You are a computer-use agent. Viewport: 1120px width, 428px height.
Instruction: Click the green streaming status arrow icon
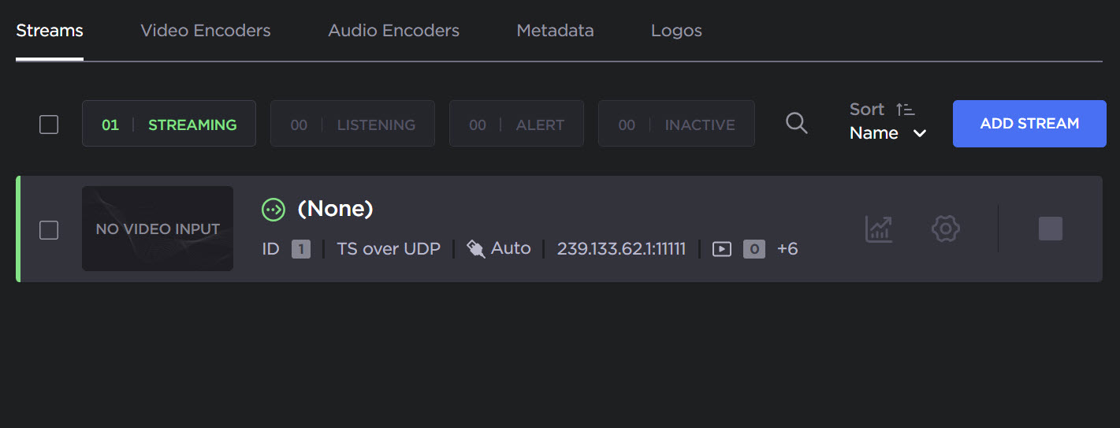point(273,209)
